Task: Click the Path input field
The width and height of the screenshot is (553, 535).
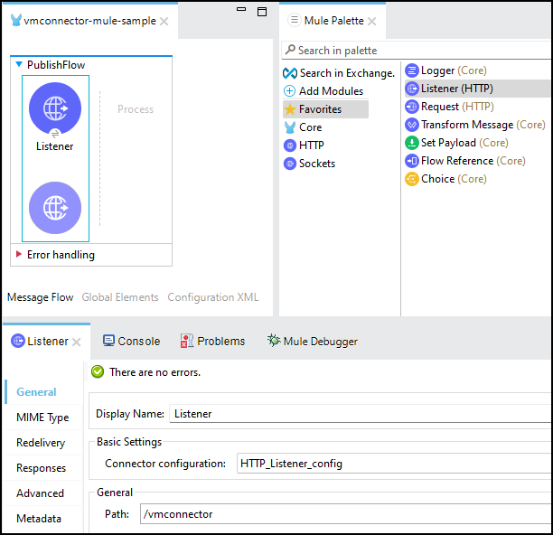Action: [343, 514]
